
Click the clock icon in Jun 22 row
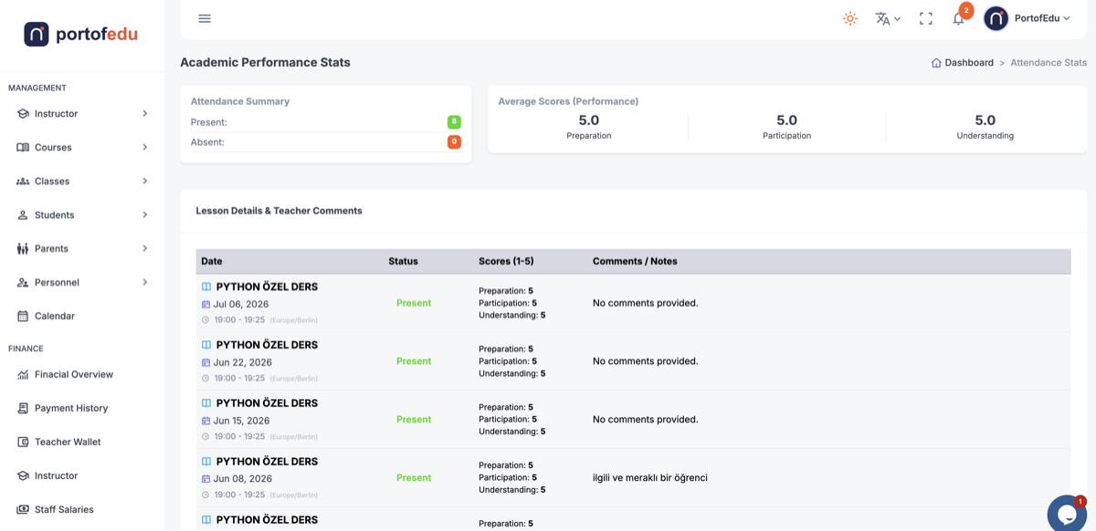coord(205,379)
